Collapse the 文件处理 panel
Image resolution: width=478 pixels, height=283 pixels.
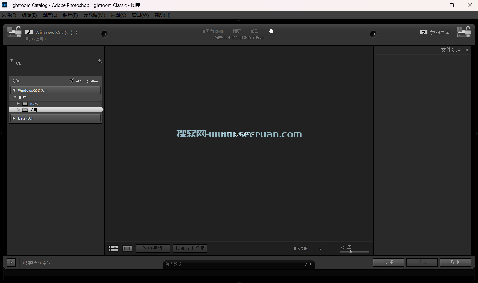466,50
